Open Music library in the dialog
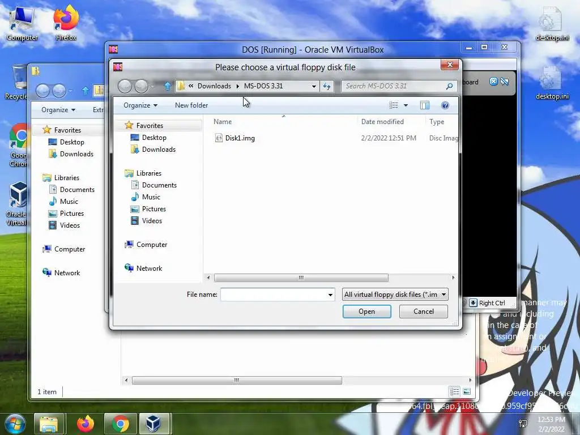 click(151, 197)
